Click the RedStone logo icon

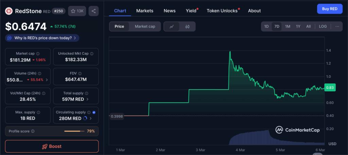(9, 11)
